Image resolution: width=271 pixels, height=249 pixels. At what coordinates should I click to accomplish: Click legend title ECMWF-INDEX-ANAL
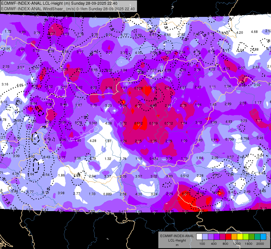(177, 236)
